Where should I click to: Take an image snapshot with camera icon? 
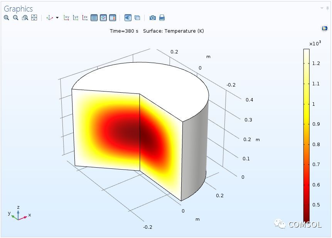tap(153, 18)
